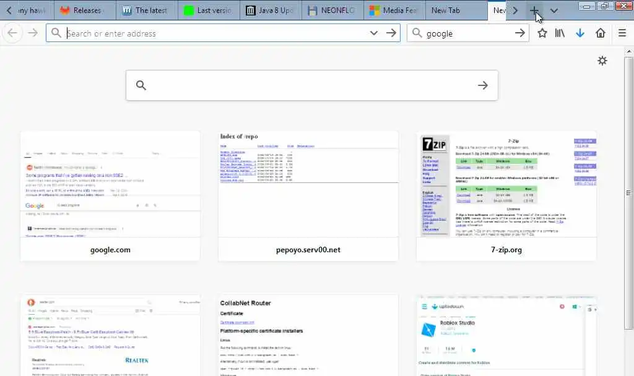Open the Roblox Studio uptodown tile
Screen dimensions: 634x376
pyautogui.click(x=506, y=336)
